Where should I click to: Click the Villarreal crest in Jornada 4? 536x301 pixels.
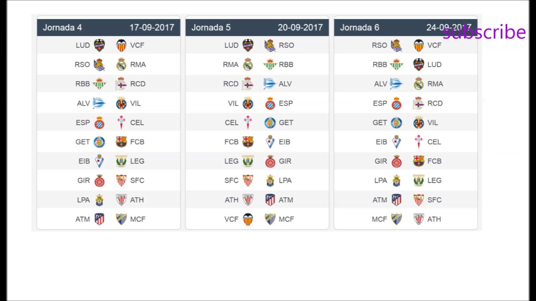click(x=121, y=103)
